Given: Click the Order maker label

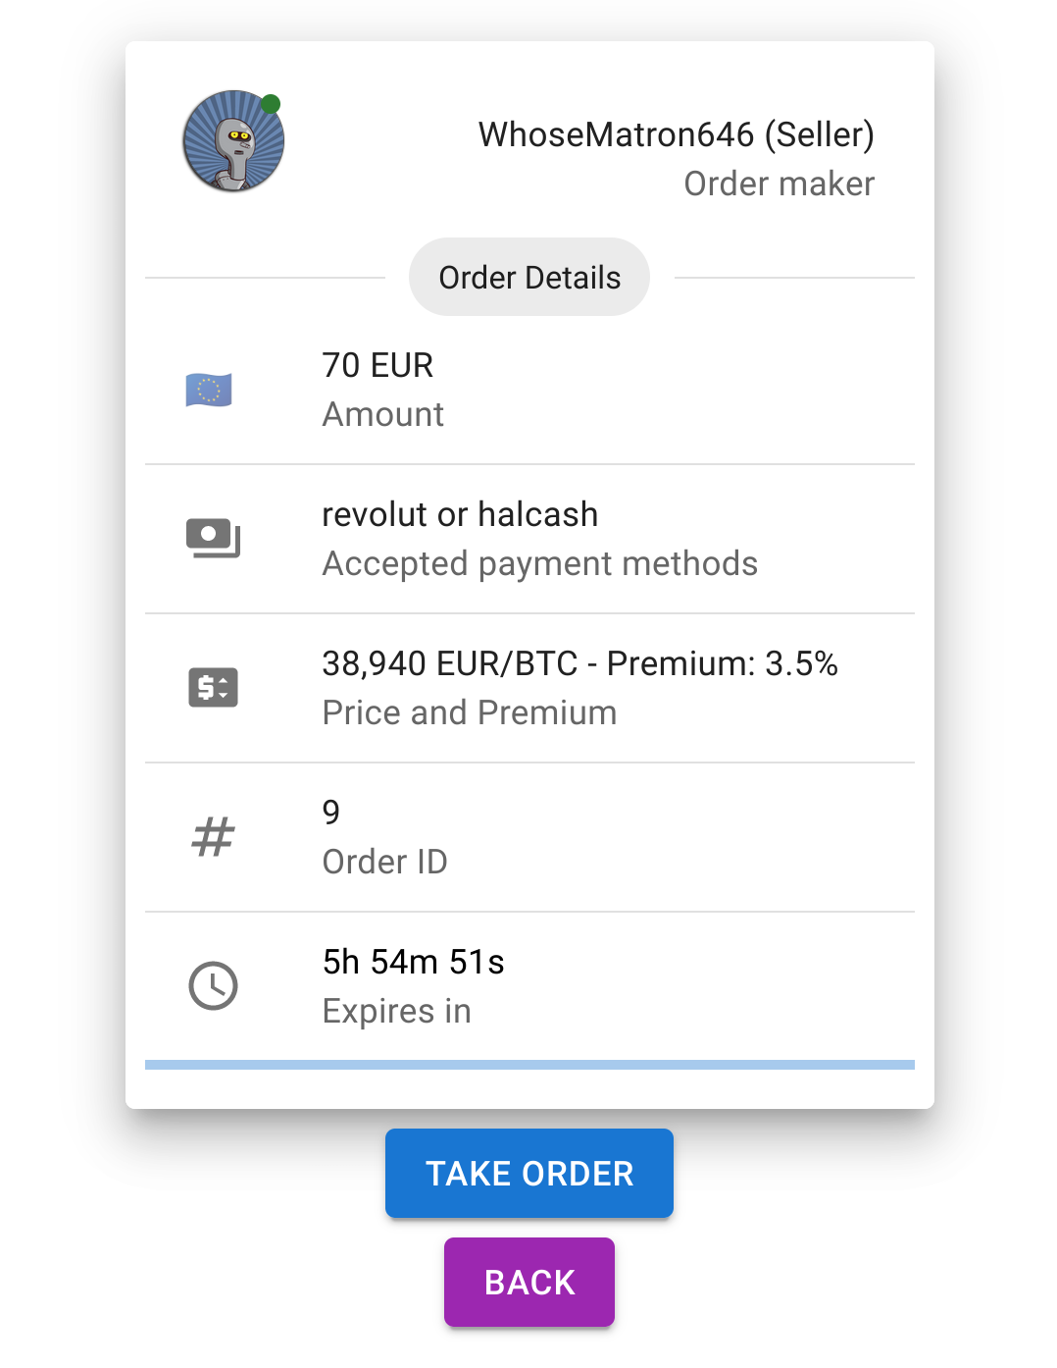Looking at the screenshot, I should pyautogui.click(x=779, y=184).
